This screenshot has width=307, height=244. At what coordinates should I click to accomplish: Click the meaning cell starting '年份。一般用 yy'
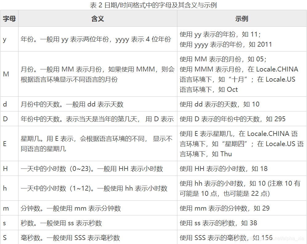coord(98,39)
